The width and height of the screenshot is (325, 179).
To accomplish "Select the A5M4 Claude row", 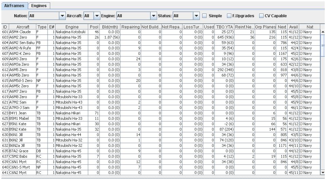I will [161, 32].
